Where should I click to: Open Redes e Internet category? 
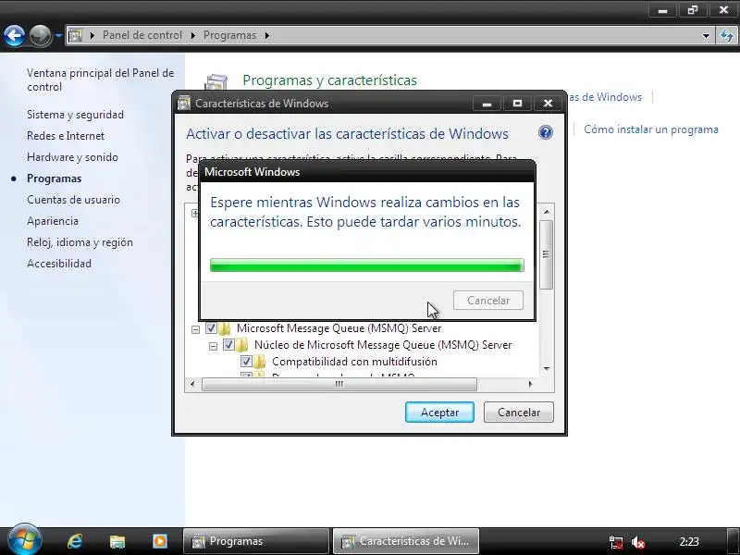[66, 136]
